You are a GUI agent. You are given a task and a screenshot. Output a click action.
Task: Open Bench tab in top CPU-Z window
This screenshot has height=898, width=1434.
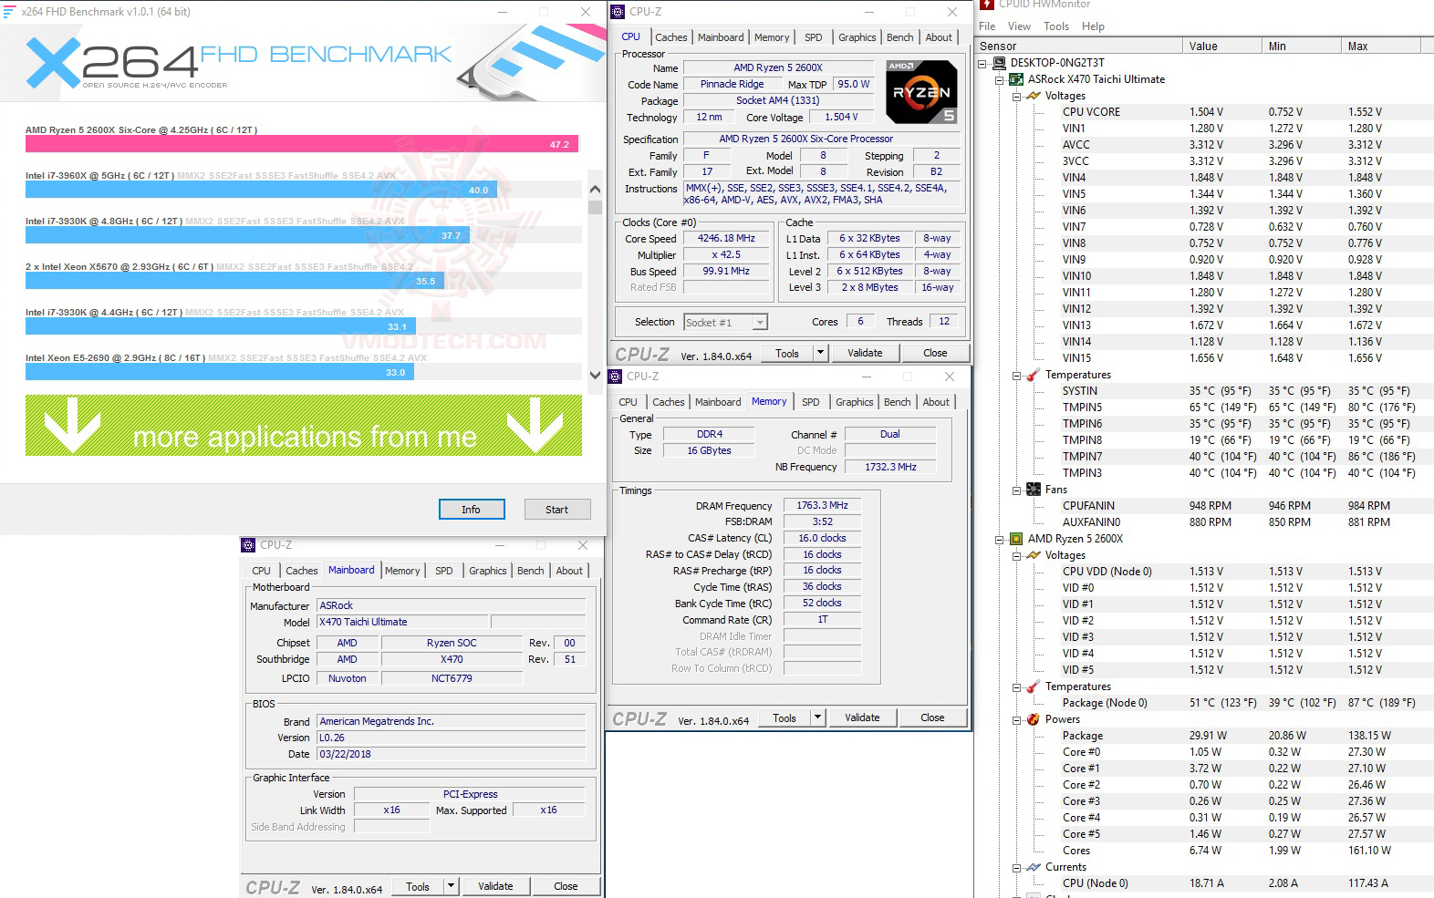tap(899, 37)
